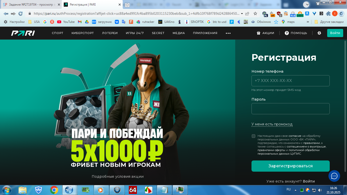The width and height of the screenshot is (347, 195).
Task: Click the page vertical scrollbar
Action: (345, 106)
